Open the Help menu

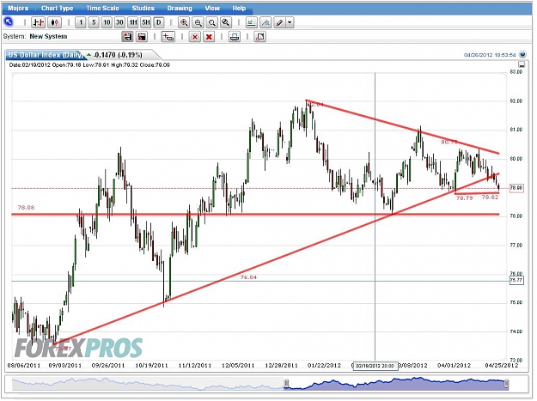(x=239, y=9)
